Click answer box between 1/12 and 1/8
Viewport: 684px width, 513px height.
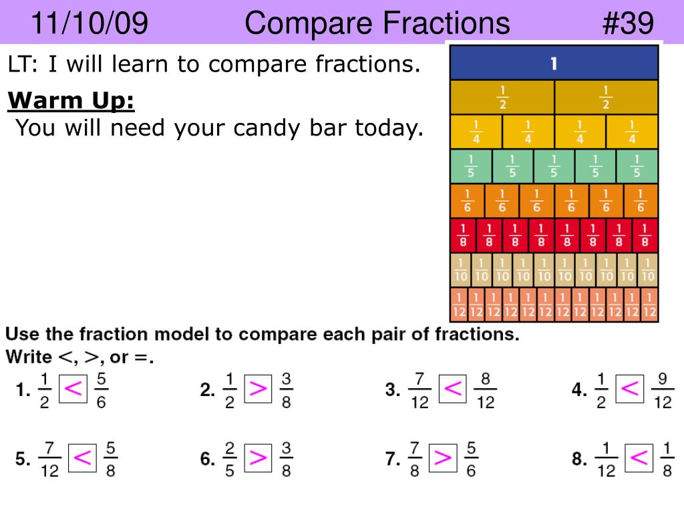[639, 458]
